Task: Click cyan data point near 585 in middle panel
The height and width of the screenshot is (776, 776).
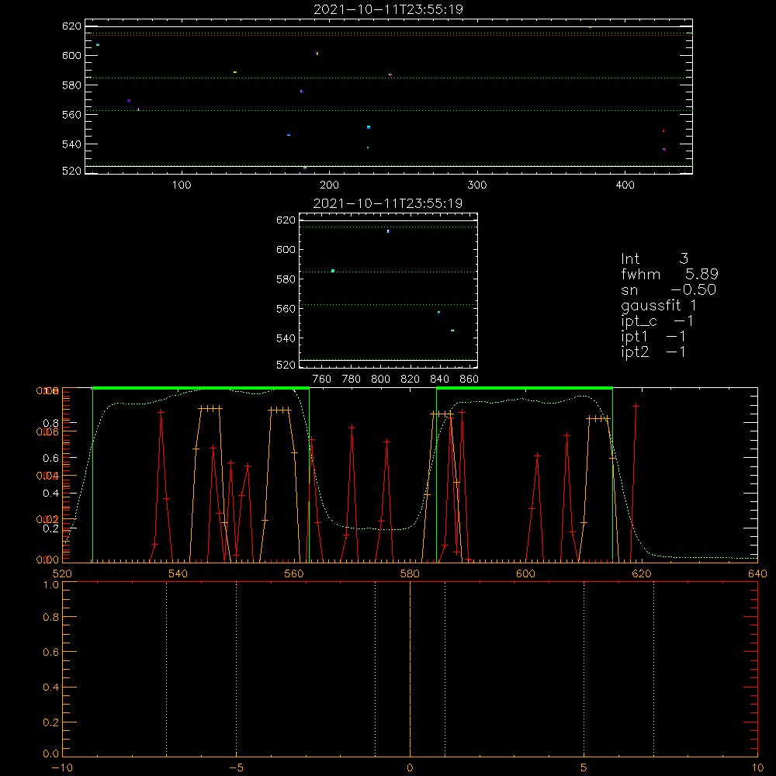Action: [333, 271]
